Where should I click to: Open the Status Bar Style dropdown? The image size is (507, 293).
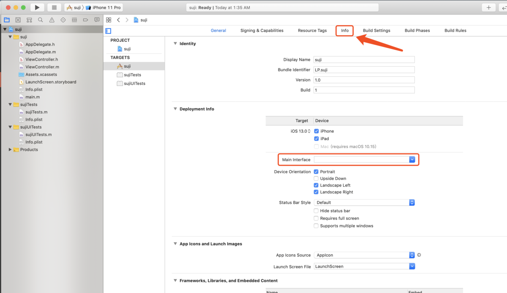pyautogui.click(x=364, y=203)
